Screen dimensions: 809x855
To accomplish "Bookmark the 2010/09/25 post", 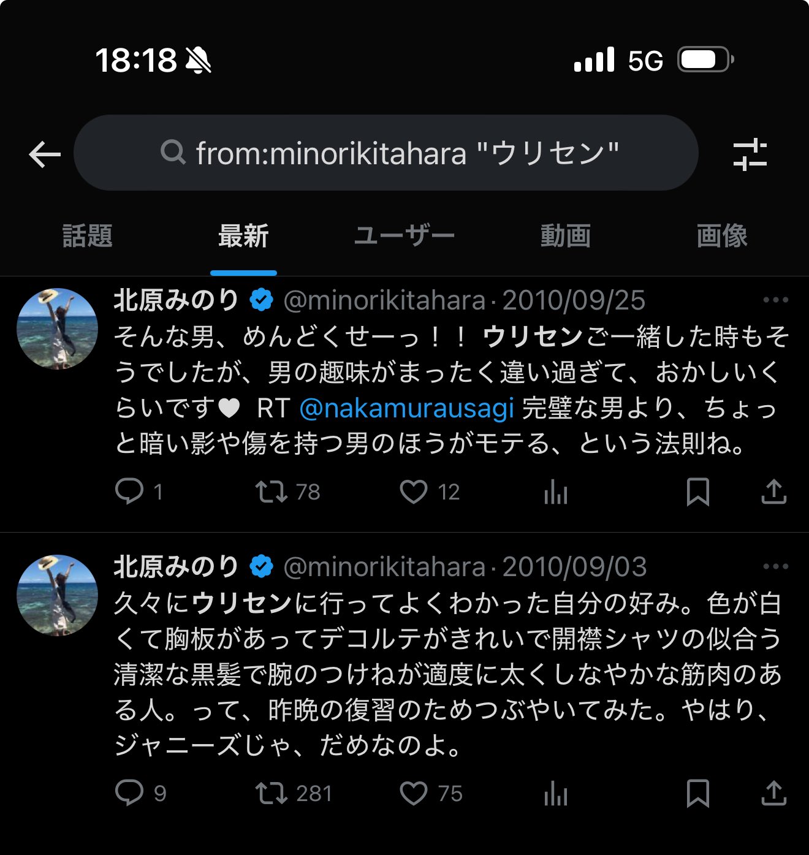I will pos(697,492).
